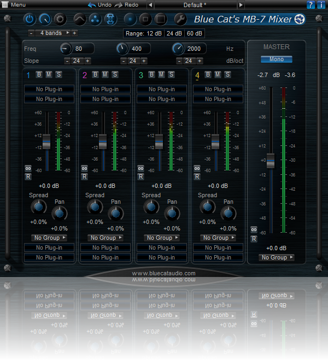Decrease slope of 400 Hz crossover
328x360 pixels.
coord(124,61)
